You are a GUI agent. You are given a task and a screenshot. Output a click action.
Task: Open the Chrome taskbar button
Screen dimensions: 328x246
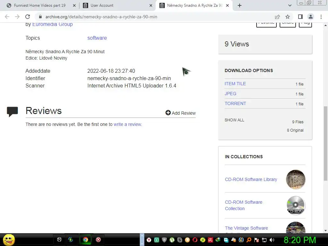coord(85,240)
